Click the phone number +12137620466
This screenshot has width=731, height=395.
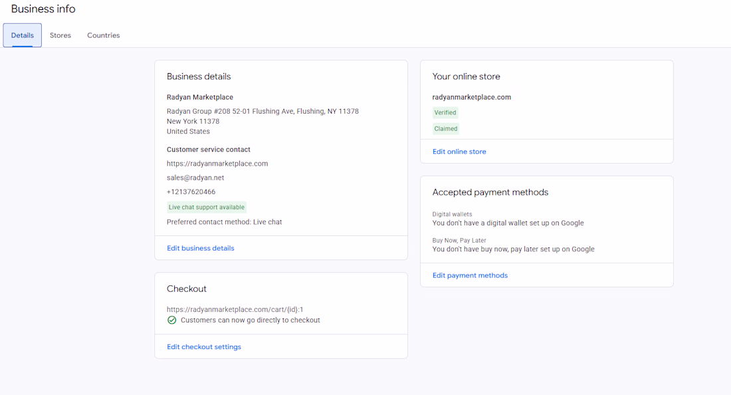tap(191, 192)
